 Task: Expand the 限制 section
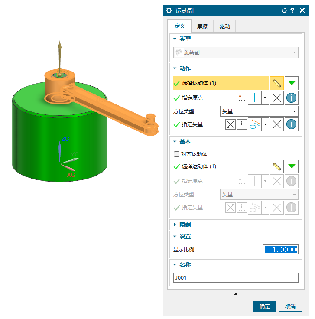click(175, 225)
